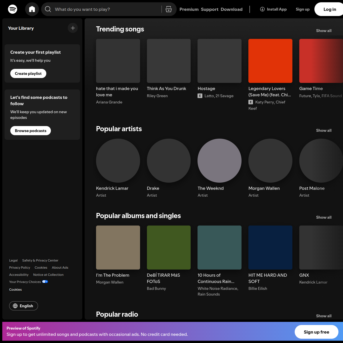Screen dimensions: 343x343
Task: Open I'm The Problem album cover
Action: (118, 248)
